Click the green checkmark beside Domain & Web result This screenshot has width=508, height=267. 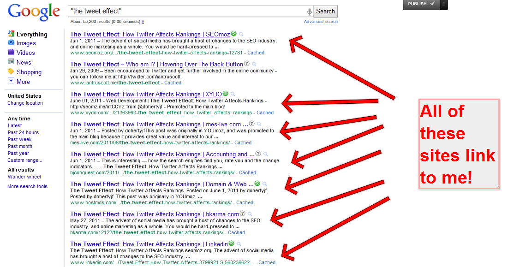pos(257,184)
